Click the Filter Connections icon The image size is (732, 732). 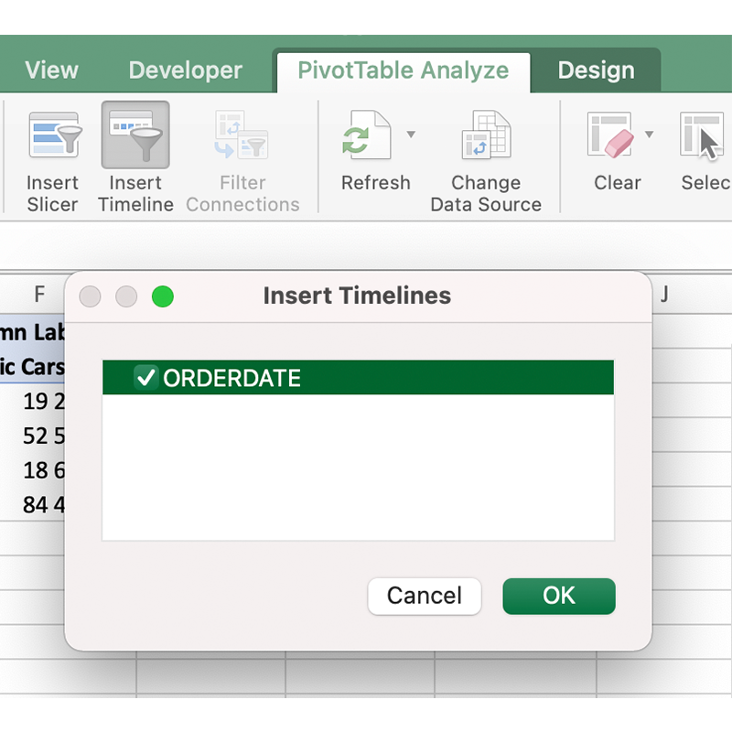pos(242,137)
